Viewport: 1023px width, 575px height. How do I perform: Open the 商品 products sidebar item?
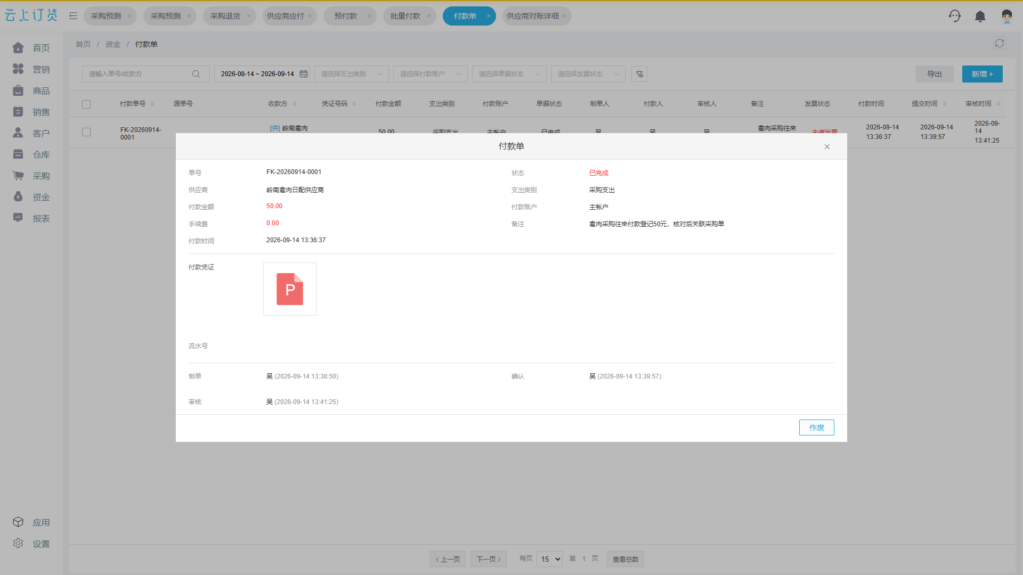click(x=31, y=91)
